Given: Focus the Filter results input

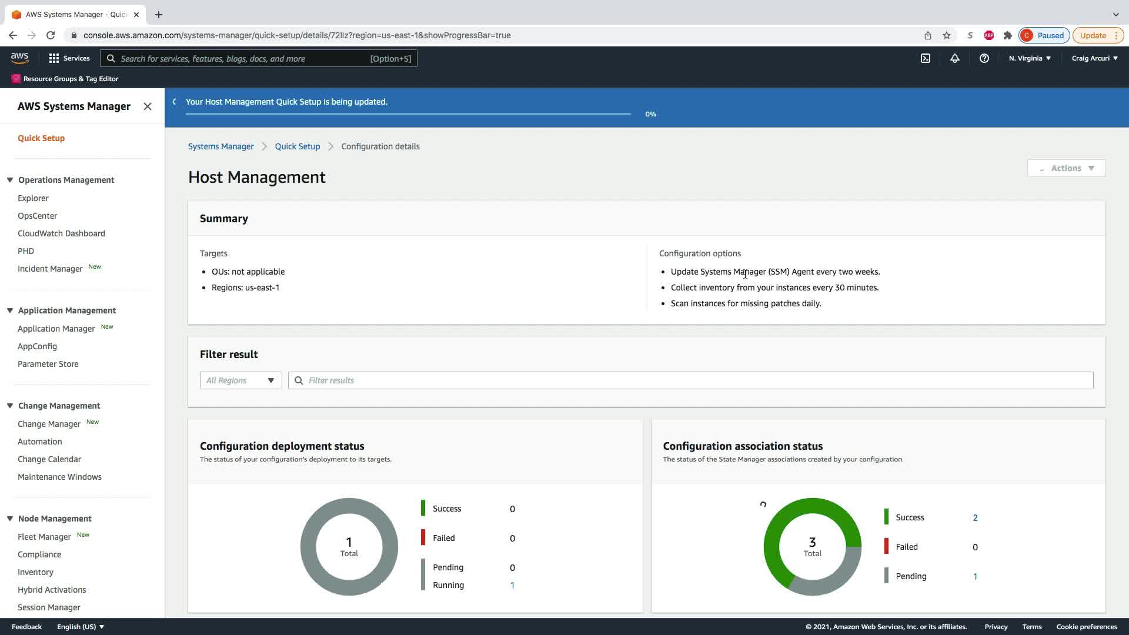Looking at the screenshot, I should pyautogui.click(x=691, y=380).
